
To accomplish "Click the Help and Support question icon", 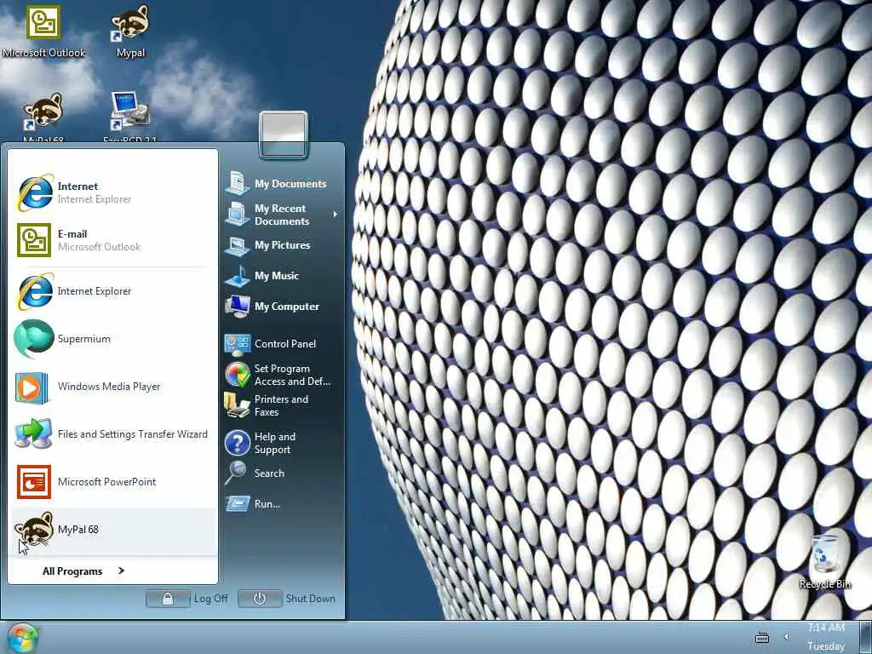I will [x=238, y=443].
